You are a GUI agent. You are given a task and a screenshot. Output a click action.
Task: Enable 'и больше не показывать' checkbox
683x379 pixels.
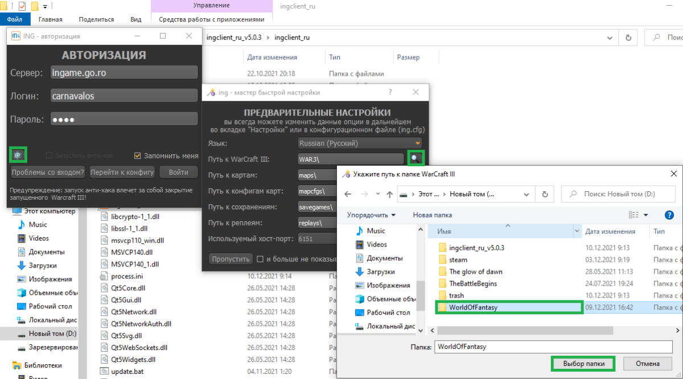coord(260,259)
